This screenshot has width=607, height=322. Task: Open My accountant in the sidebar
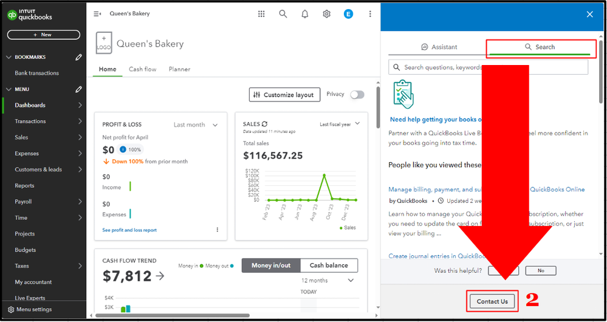[33, 282]
